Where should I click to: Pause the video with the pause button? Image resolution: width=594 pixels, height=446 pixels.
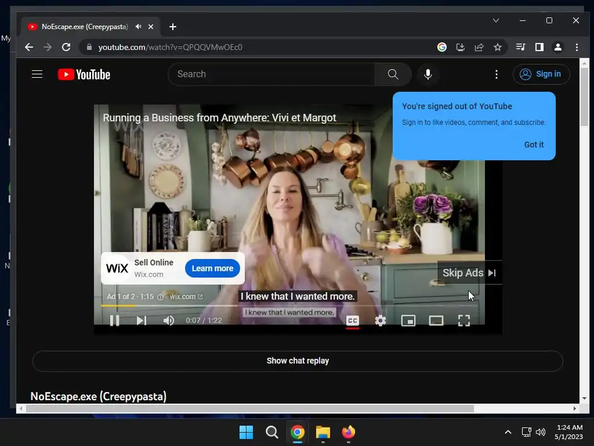click(114, 321)
